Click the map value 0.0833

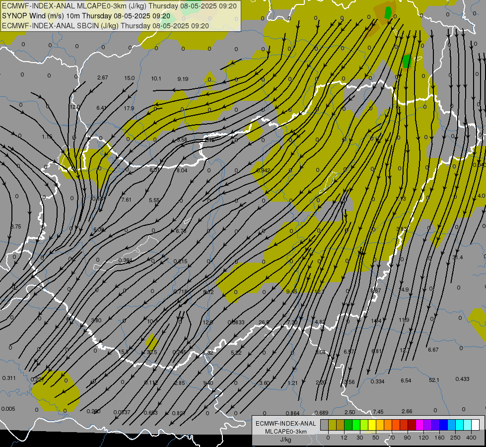(x=236, y=322)
